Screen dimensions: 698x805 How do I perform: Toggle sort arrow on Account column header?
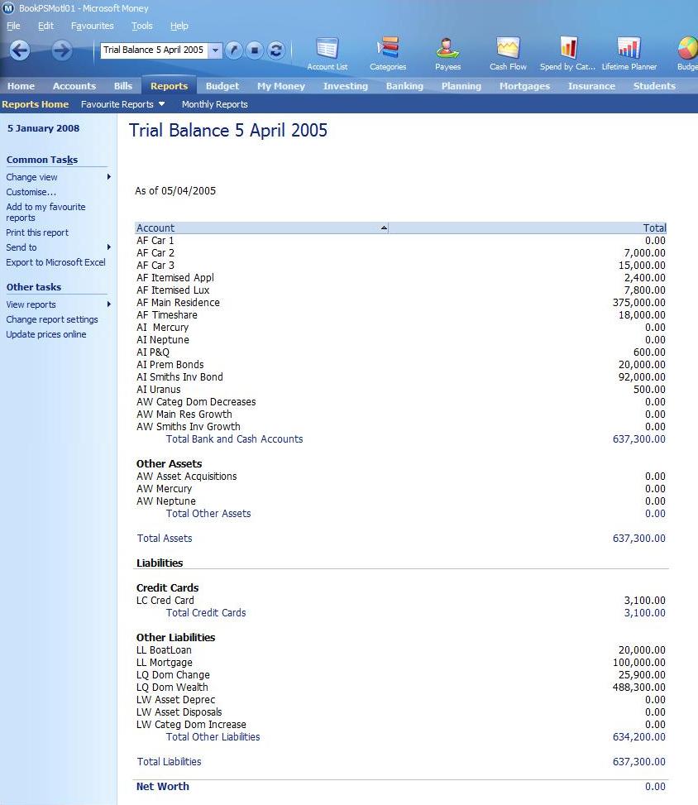[384, 228]
